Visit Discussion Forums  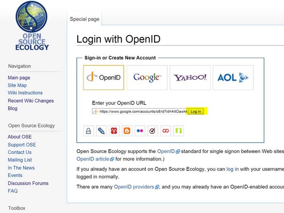click(x=28, y=183)
